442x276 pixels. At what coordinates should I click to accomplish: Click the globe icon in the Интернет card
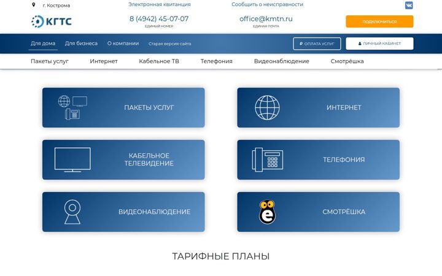[267, 107]
